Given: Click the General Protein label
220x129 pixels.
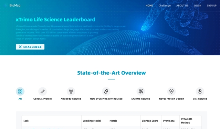Looking at the screenshot, I should [x=43, y=99].
